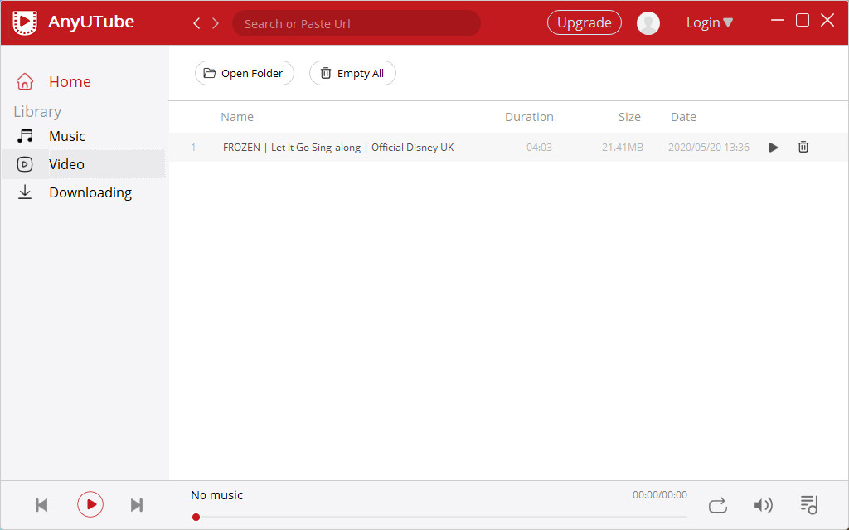Click the playback progress slider
849x530 pixels.
(439, 518)
